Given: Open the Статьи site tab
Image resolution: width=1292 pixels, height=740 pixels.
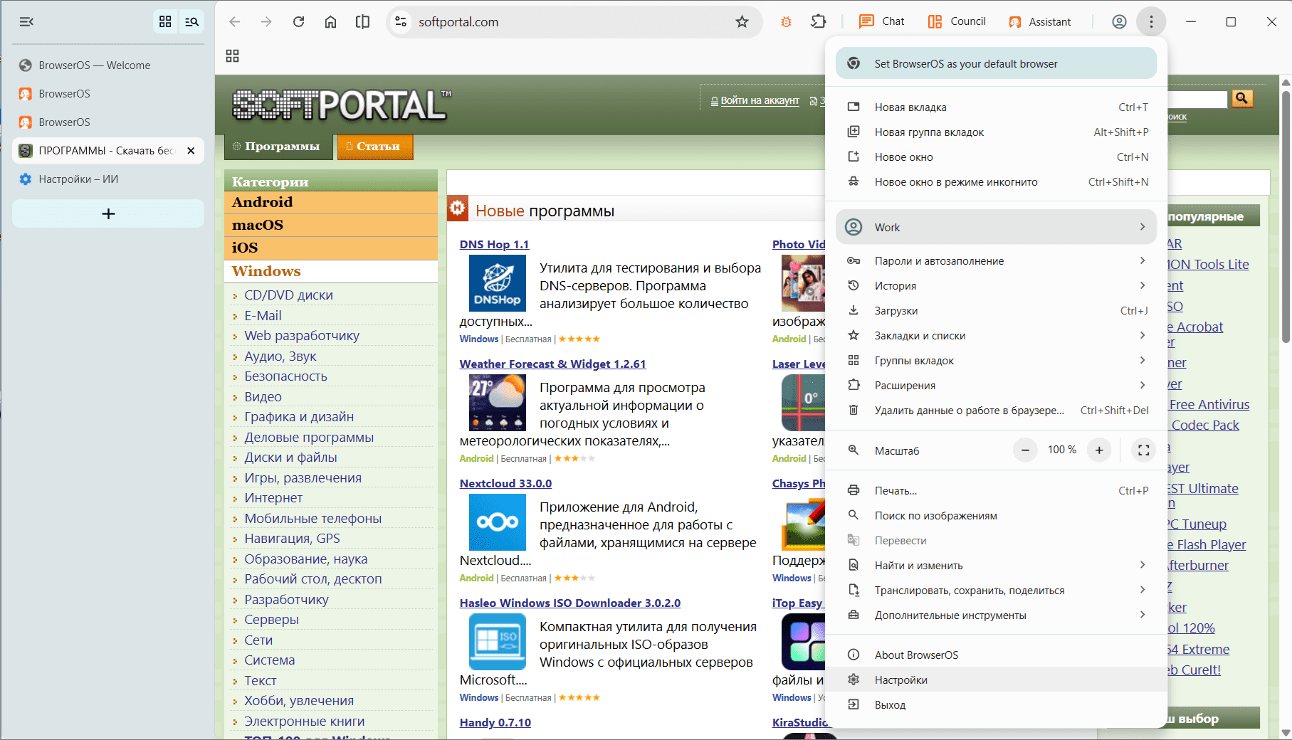Looking at the screenshot, I should click(375, 147).
